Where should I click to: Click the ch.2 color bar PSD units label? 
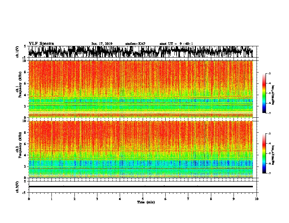point(273,155)
